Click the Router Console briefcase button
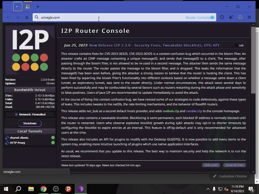Image resolution: width=259 pixels, height=194 pixels. coord(200,17)
